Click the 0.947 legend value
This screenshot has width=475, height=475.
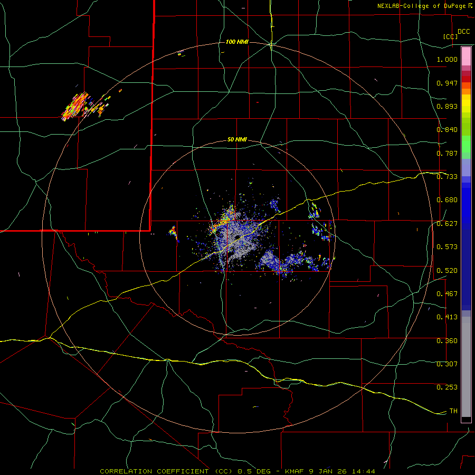point(447,83)
